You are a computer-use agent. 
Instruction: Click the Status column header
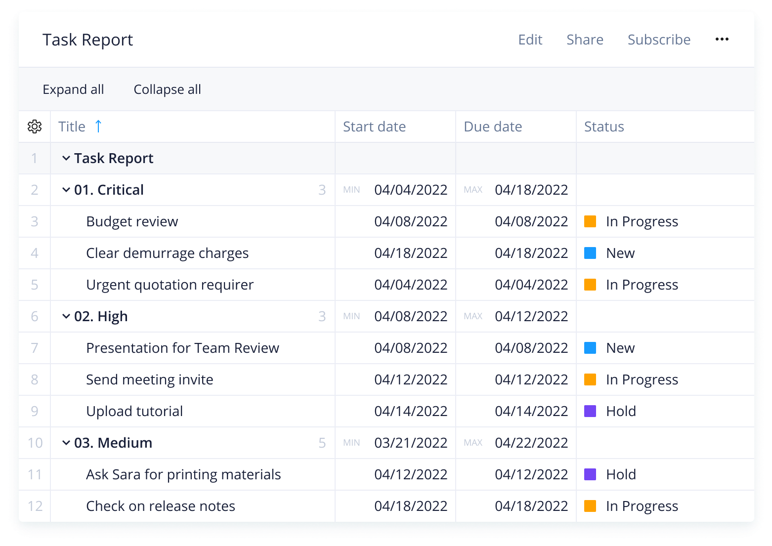(604, 126)
